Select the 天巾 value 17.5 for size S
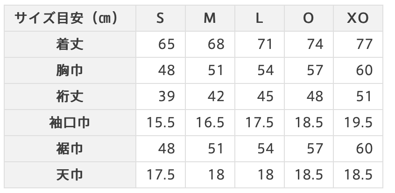The height and width of the screenshot is (193, 395). click(x=161, y=175)
